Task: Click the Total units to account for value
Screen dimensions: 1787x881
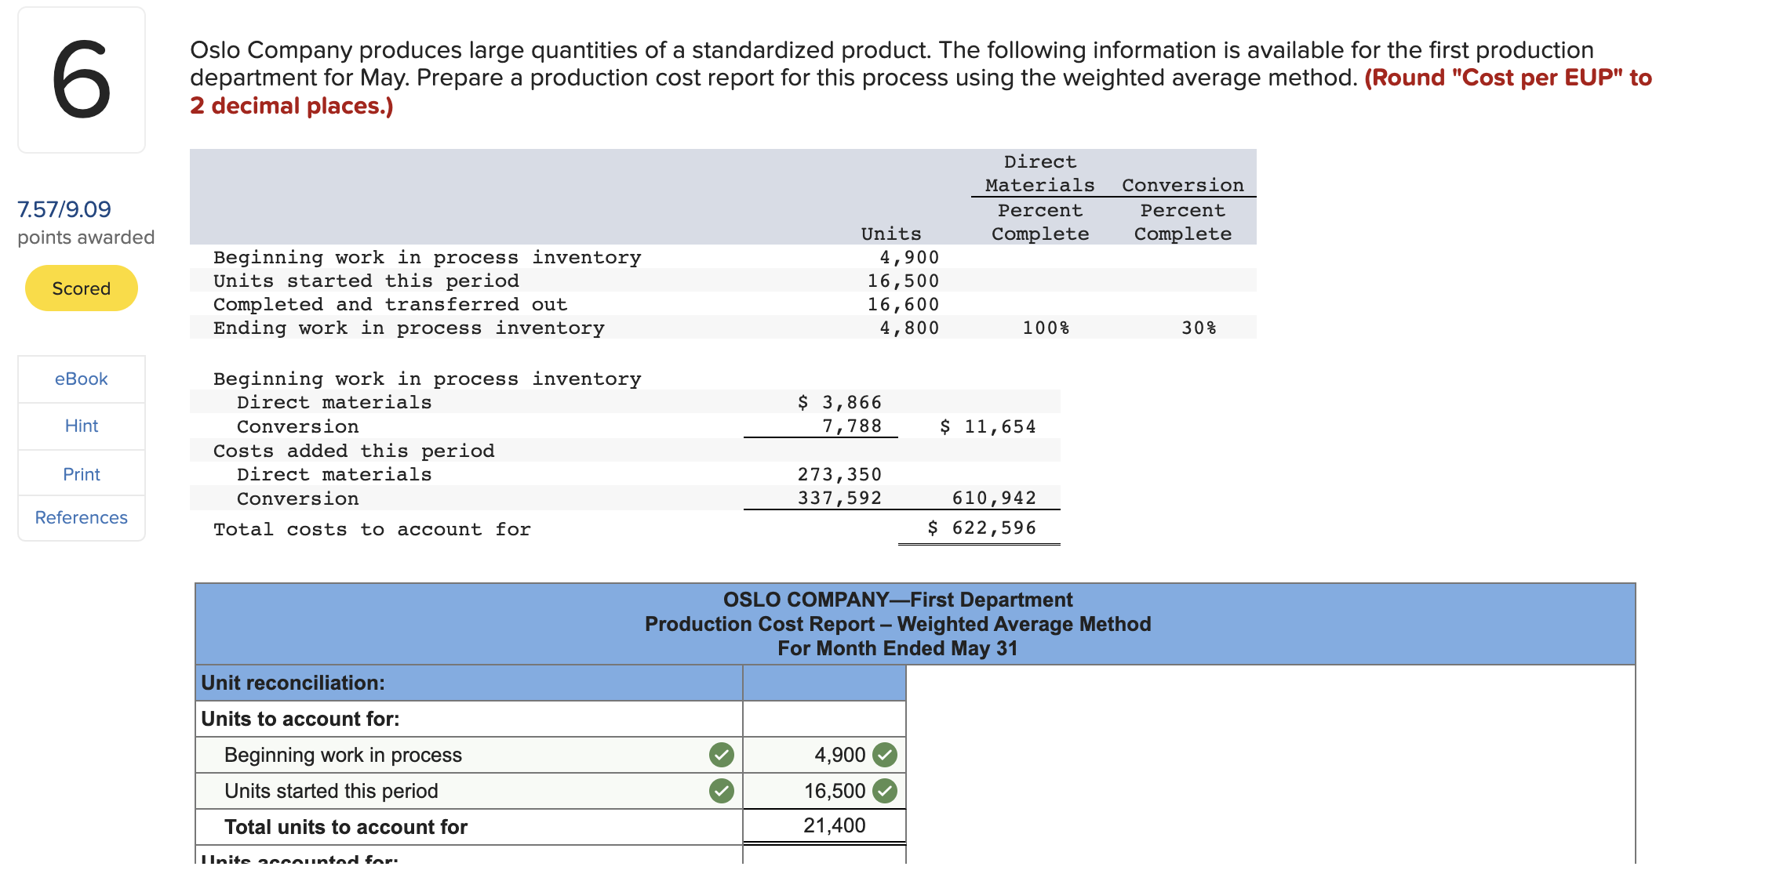Action: point(834,825)
